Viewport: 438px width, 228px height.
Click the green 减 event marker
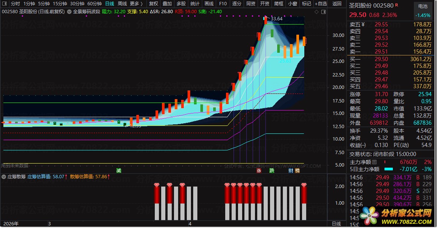pyautogui.click(x=119, y=170)
